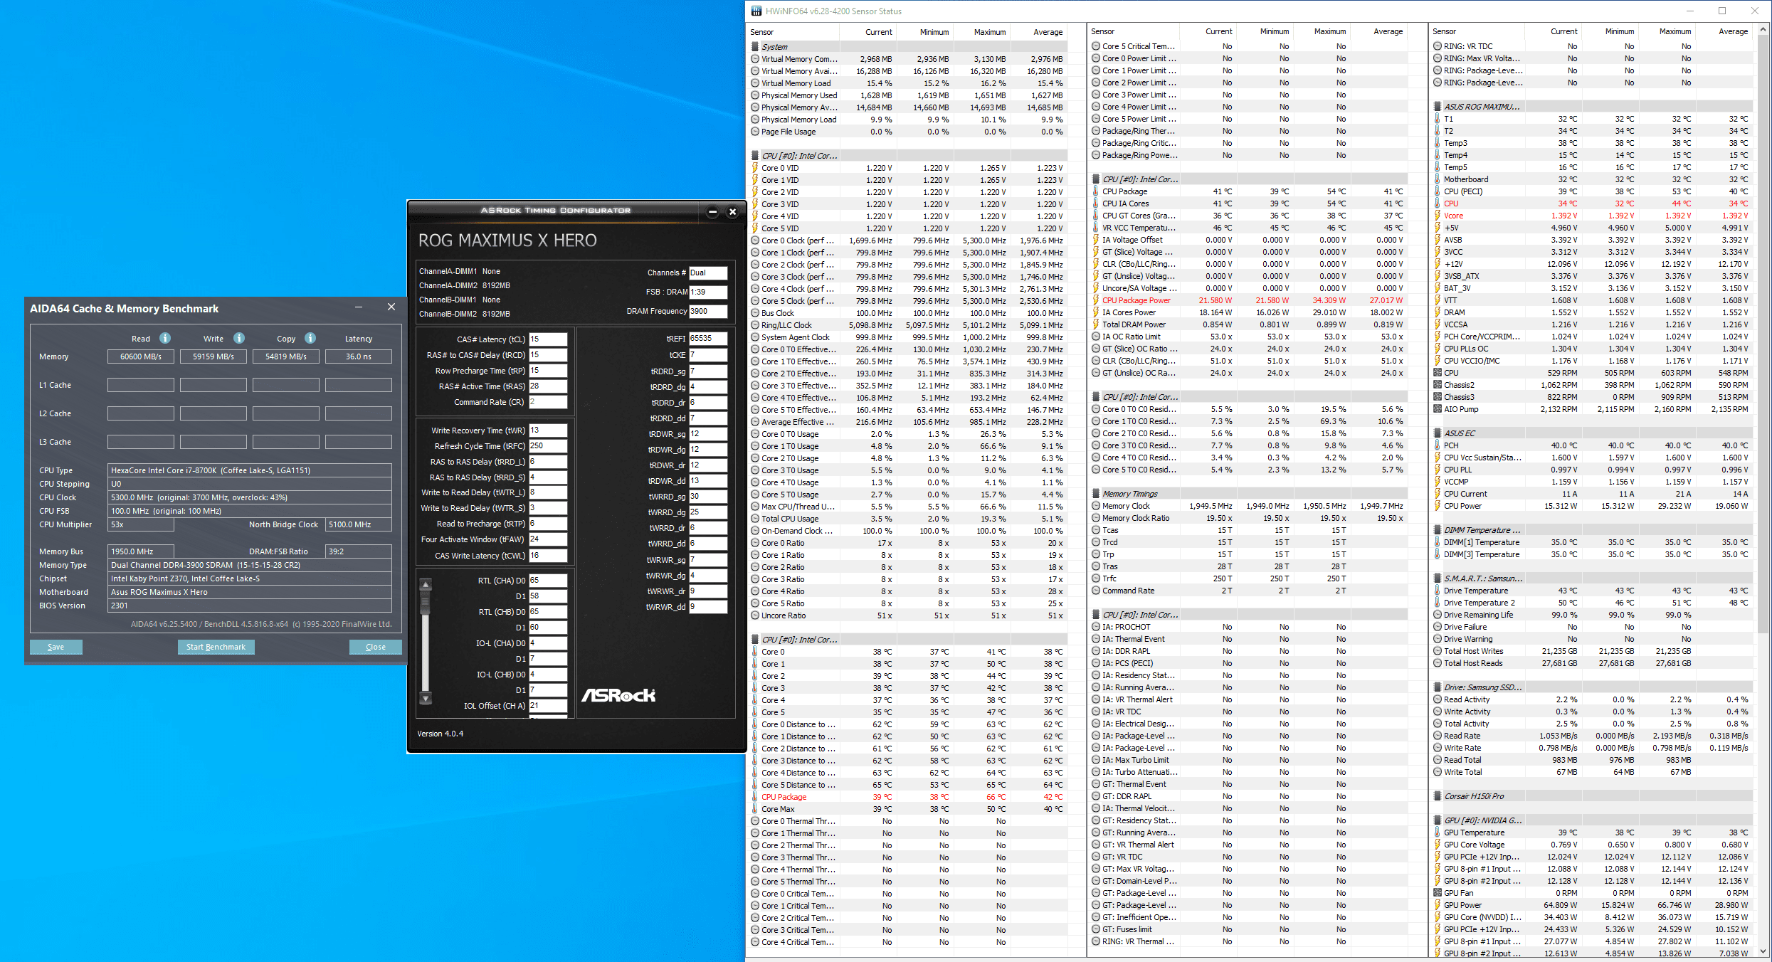This screenshot has width=1772, height=962.
Task: Collapse the Drive: Samsung SSD group
Action: coord(1438,687)
